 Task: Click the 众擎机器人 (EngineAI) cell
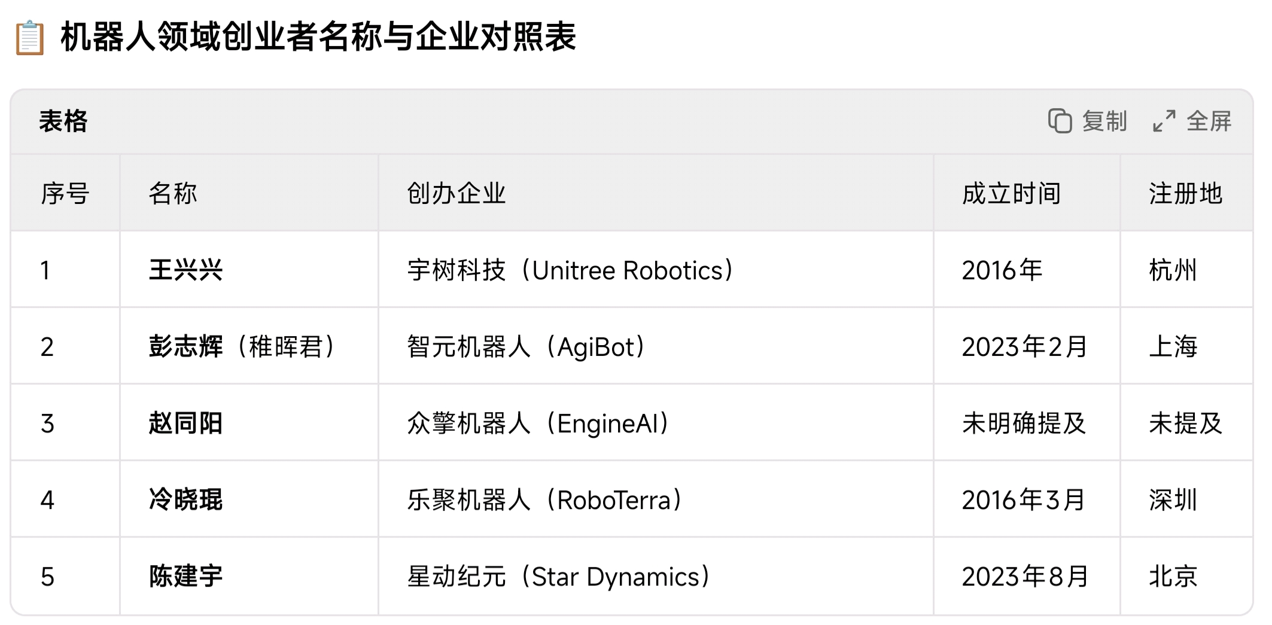pos(656,423)
